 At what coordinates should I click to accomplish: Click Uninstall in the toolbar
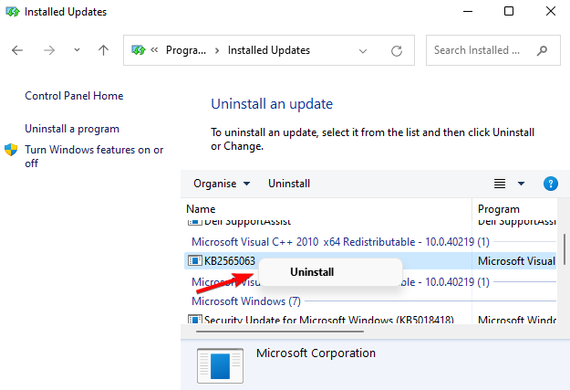[x=289, y=184]
